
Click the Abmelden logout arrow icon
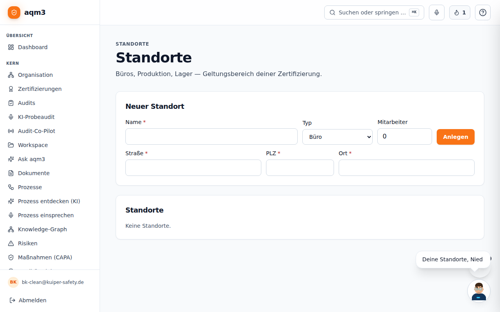[12, 300]
